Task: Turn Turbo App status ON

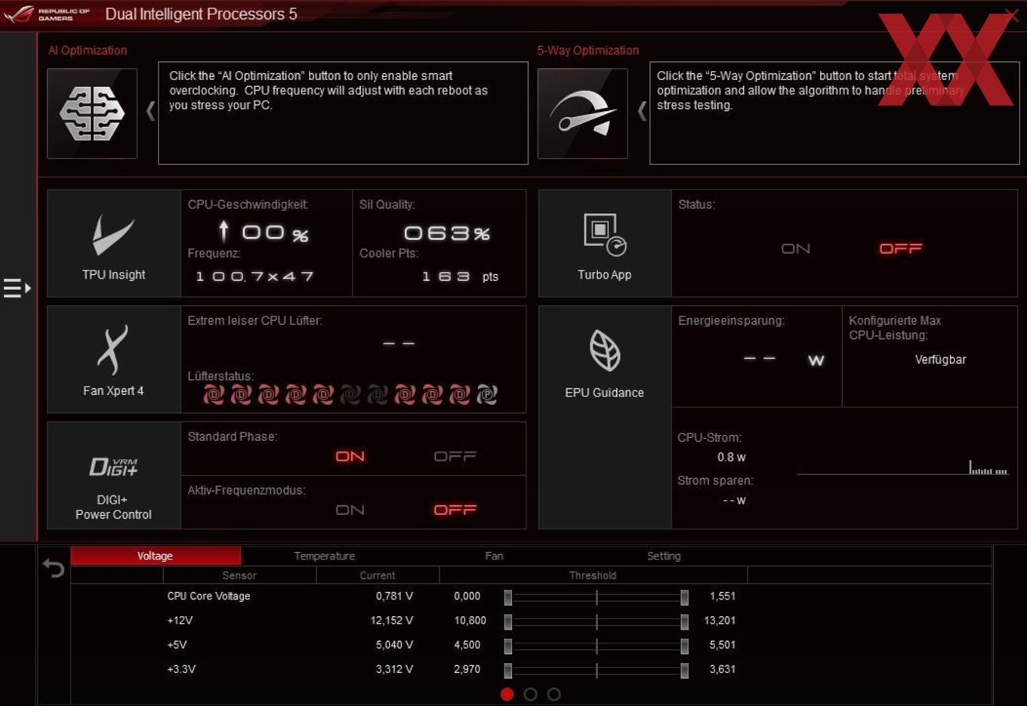Action: tap(796, 248)
